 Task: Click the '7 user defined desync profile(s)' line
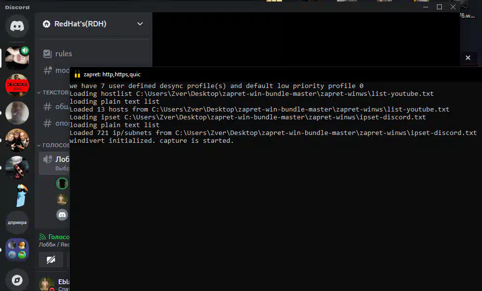coord(217,86)
